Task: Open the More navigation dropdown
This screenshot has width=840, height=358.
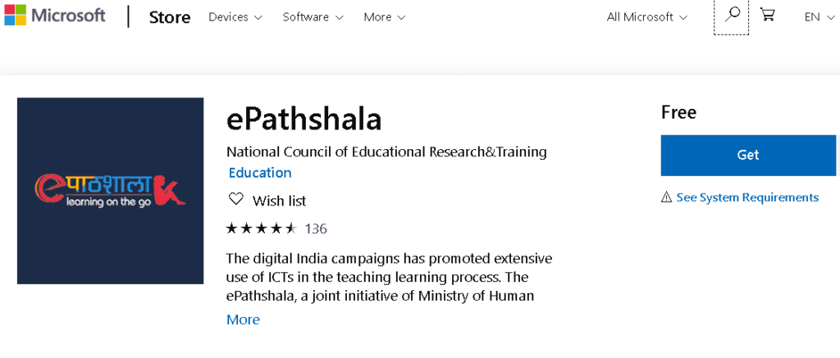Action: pyautogui.click(x=384, y=17)
